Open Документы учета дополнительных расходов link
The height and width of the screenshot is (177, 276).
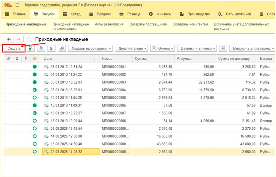[x=241, y=26]
